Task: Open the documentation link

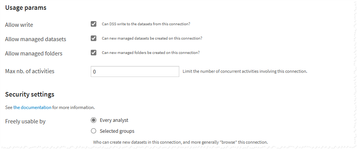Action: pos(36,107)
